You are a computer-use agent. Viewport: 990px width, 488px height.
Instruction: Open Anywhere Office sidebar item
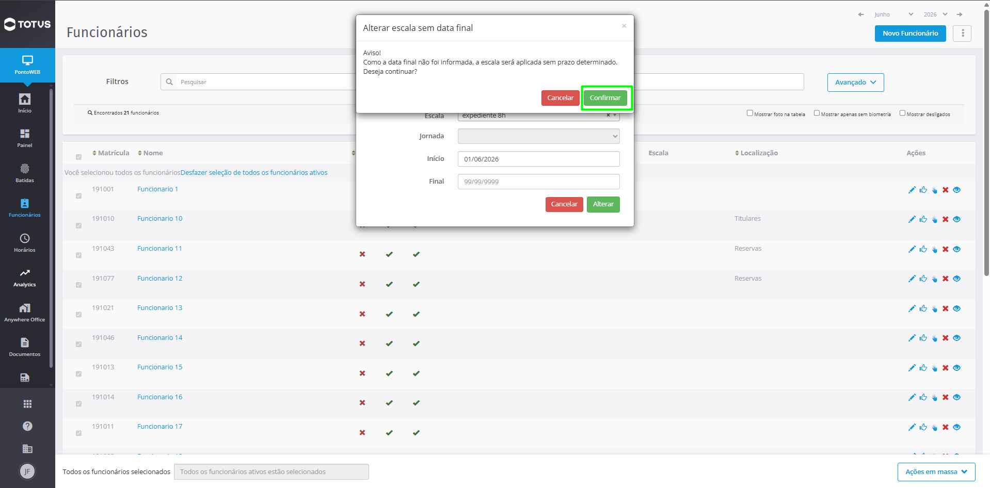pos(25,312)
